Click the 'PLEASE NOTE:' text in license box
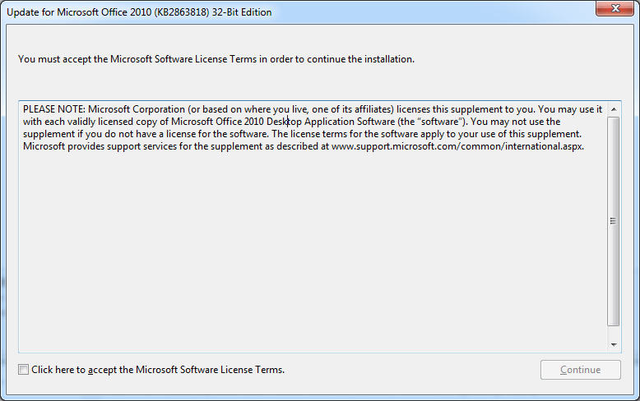Viewport: 640px width, 401px height. pos(54,109)
